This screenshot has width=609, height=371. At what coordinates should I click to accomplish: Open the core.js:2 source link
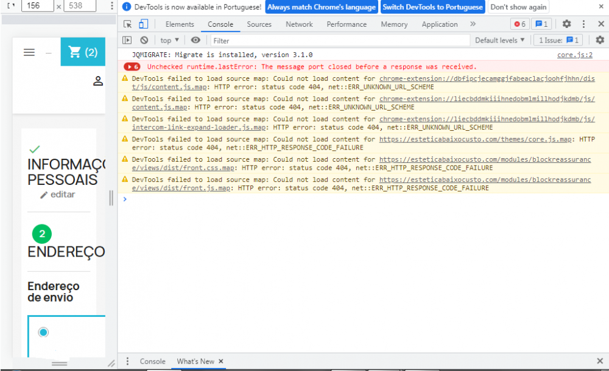click(x=574, y=55)
